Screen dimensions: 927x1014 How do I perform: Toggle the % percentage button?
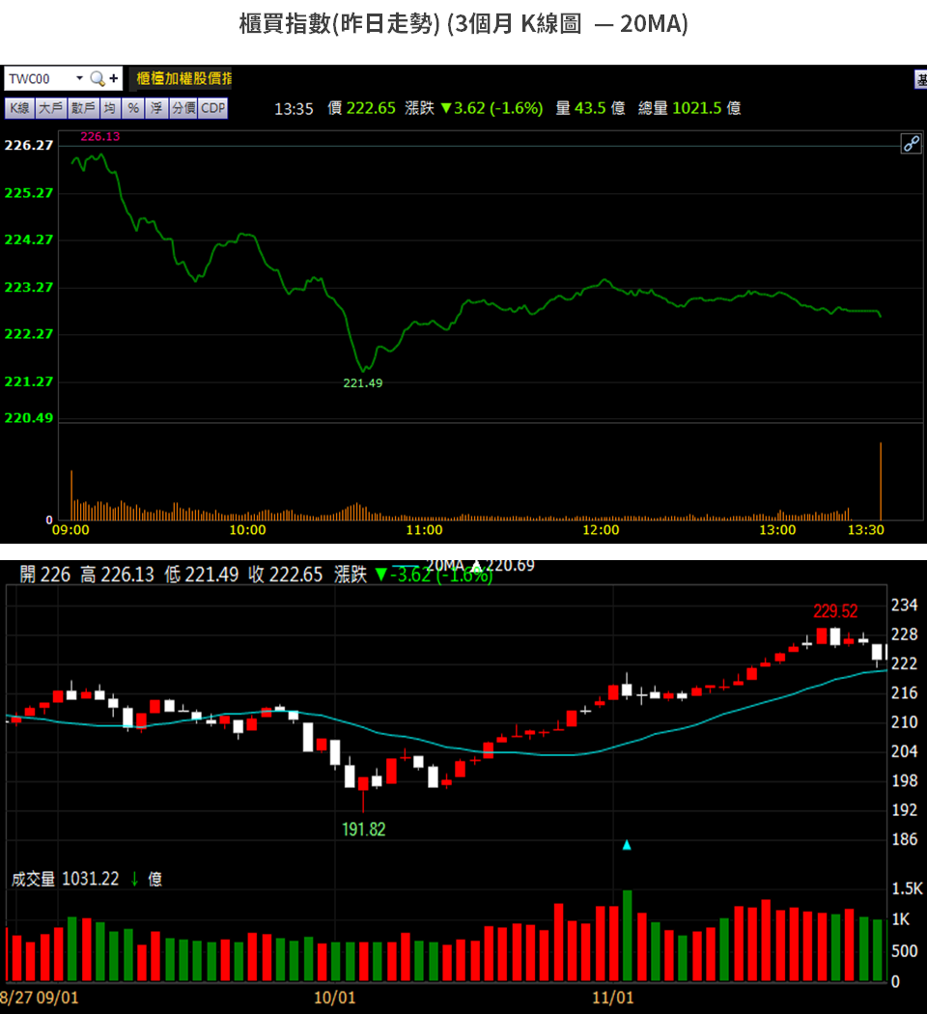pos(133,108)
